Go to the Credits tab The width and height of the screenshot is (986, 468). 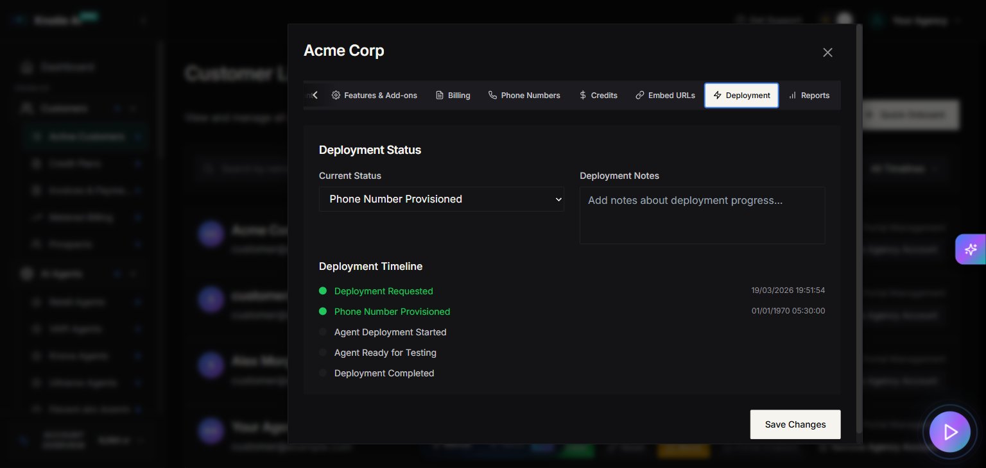pos(598,96)
